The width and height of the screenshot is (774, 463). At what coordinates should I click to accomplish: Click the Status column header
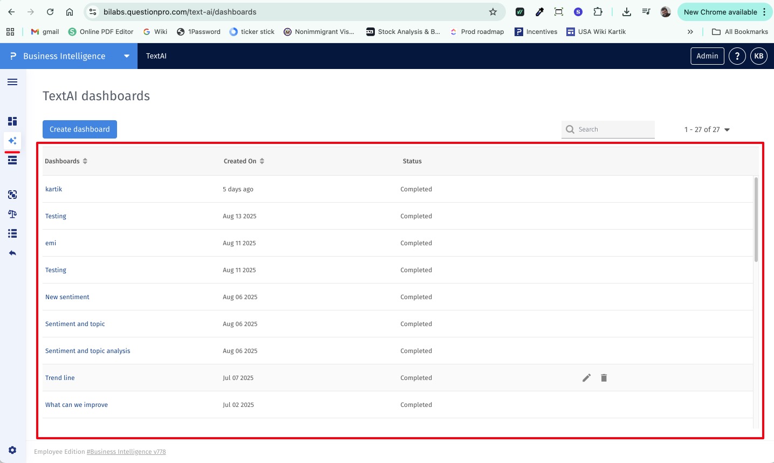[x=412, y=161]
